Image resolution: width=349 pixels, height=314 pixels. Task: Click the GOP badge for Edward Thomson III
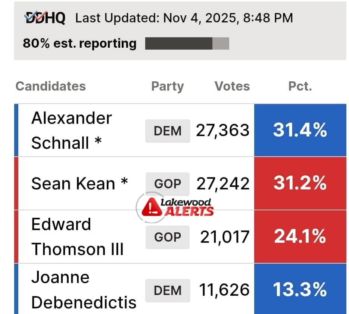tap(168, 237)
